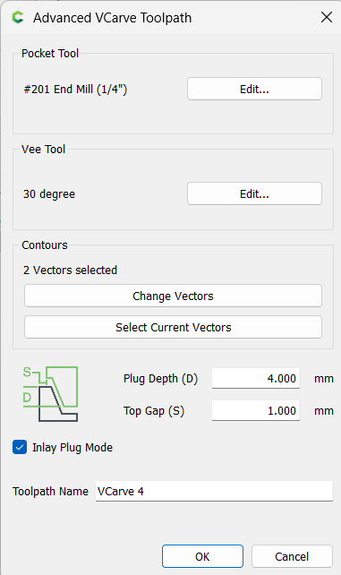Click the Top Gap (S) label

[154, 411]
